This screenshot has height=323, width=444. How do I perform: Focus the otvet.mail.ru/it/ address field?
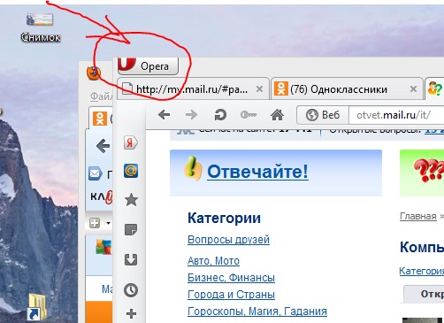point(396,115)
